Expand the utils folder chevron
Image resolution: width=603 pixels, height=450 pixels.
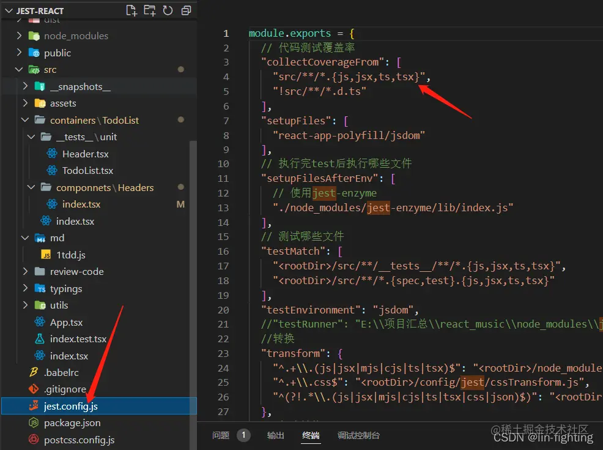tap(26, 306)
